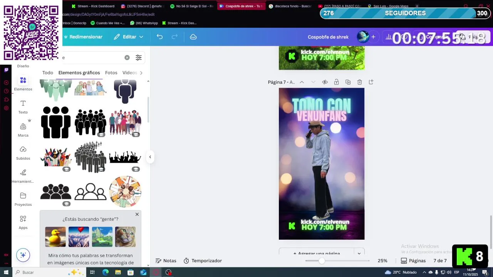Duplicate page 7
The width and height of the screenshot is (493, 277).
(348, 82)
